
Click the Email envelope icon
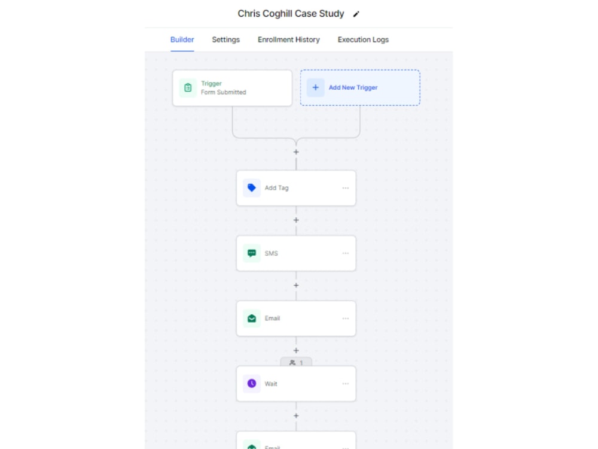[x=252, y=318]
